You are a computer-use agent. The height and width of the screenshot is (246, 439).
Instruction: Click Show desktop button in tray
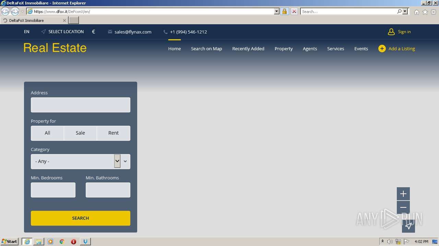pyautogui.click(x=435, y=242)
